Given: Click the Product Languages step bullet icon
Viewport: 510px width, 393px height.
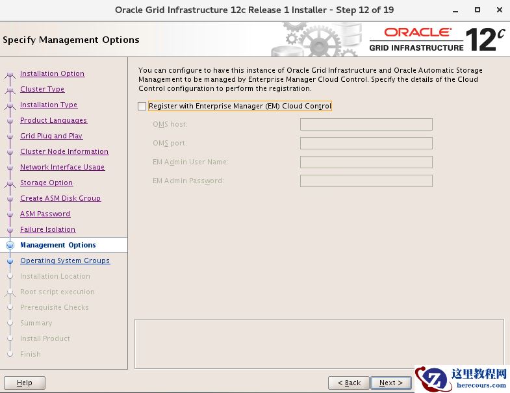Looking at the screenshot, I should pyautogui.click(x=10, y=121).
